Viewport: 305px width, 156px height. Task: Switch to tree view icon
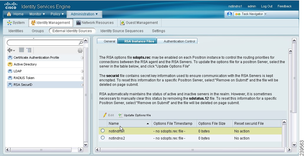[29, 50]
